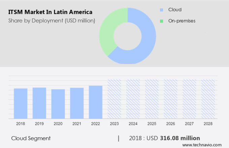The height and width of the screenshot is (148, 229).
Task: Click the 2022 solid blue bar
Action: click(x=96, y=102)
